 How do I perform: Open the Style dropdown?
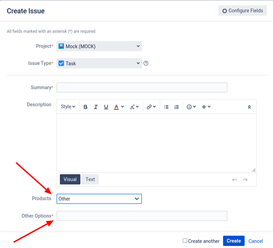tap(68, 107)
